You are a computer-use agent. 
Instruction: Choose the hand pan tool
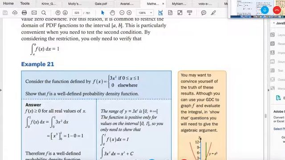[x=113, y=13]
